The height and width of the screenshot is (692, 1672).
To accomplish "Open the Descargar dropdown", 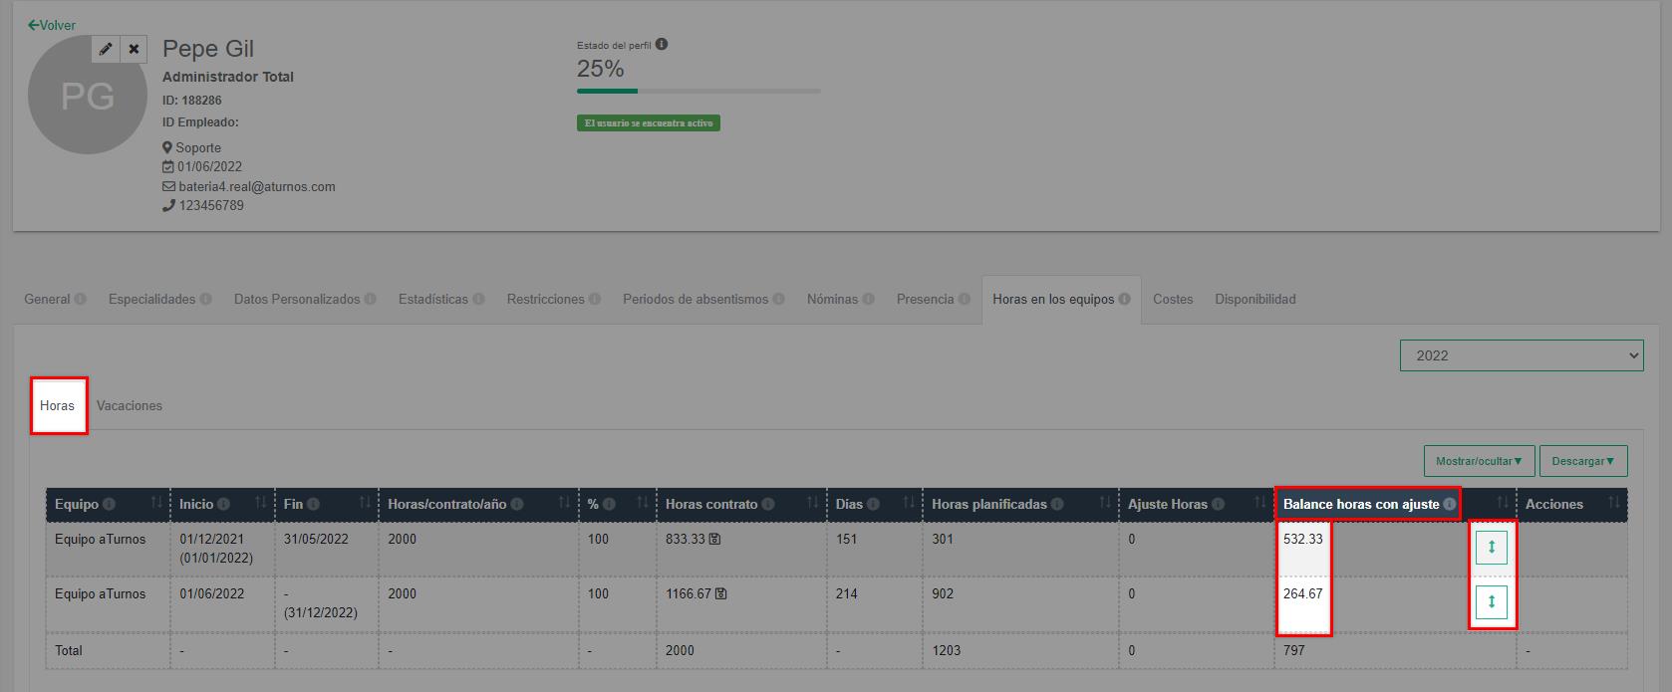I will pyautogui.click(x=1582, y=461).
